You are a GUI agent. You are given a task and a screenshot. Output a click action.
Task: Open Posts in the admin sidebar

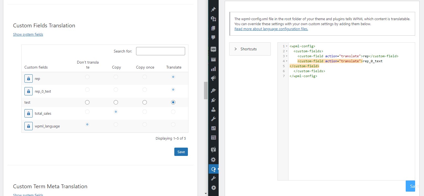pyautogui.click(x=213, y=9)
